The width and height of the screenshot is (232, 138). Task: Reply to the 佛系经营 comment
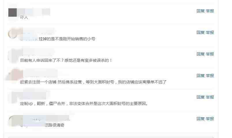(201, 76)
